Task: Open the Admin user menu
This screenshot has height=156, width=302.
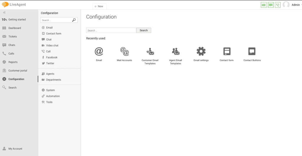Action: [x=295, y=5]
